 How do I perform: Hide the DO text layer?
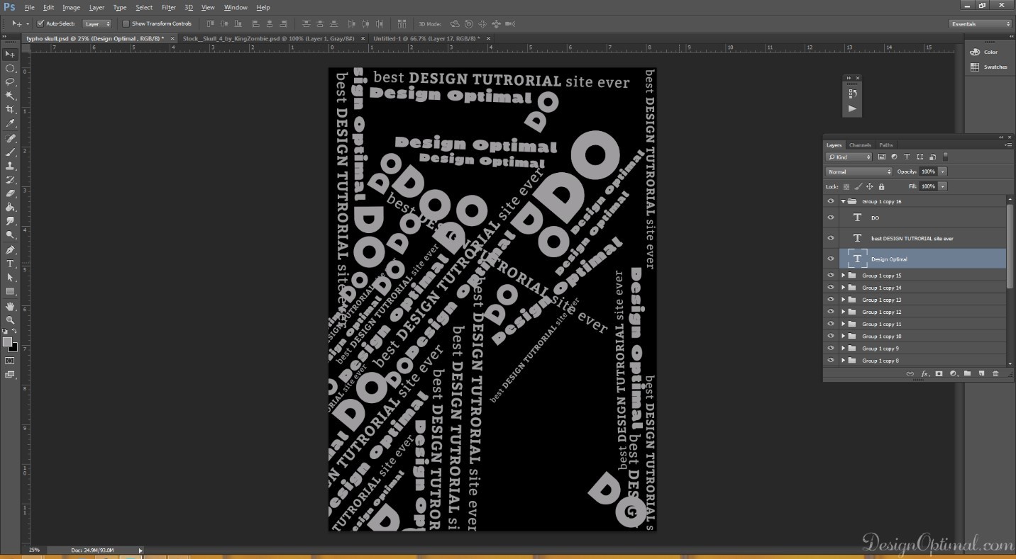coord(831,218)
